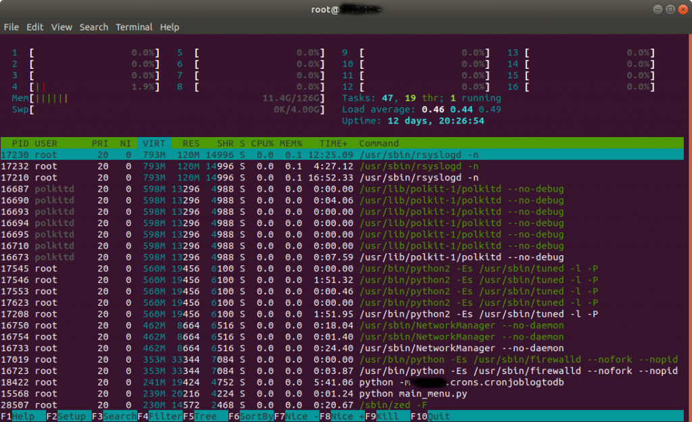Sort by the SHR column header
Viewport: 692px width, 422px height.
coord(225,143)
